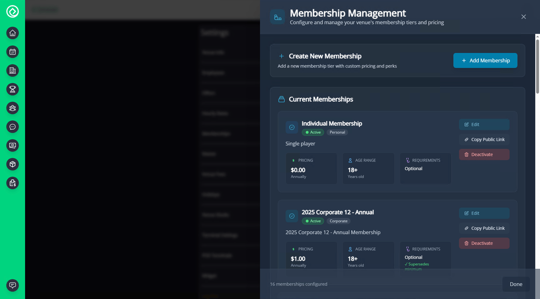Select the venue buildings icon in sidebar
Image resolution: width=540 pixels, height=299 pixels.
click(x=12, y=71)
